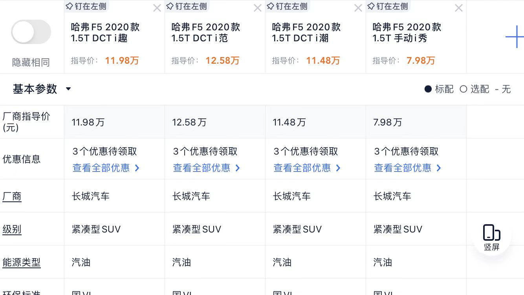Open the 厂商 parameter explanation
Viewport: 524px width, 295px height.
click(x=12, y=196)
